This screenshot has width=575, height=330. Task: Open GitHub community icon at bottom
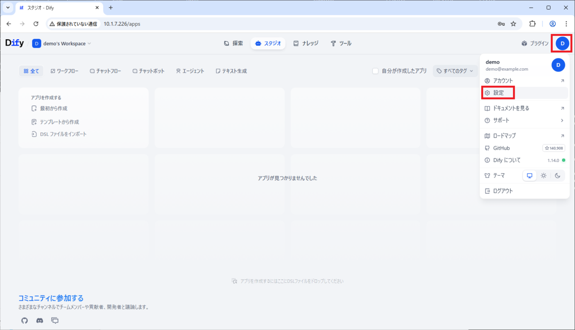tap(24, 320)
